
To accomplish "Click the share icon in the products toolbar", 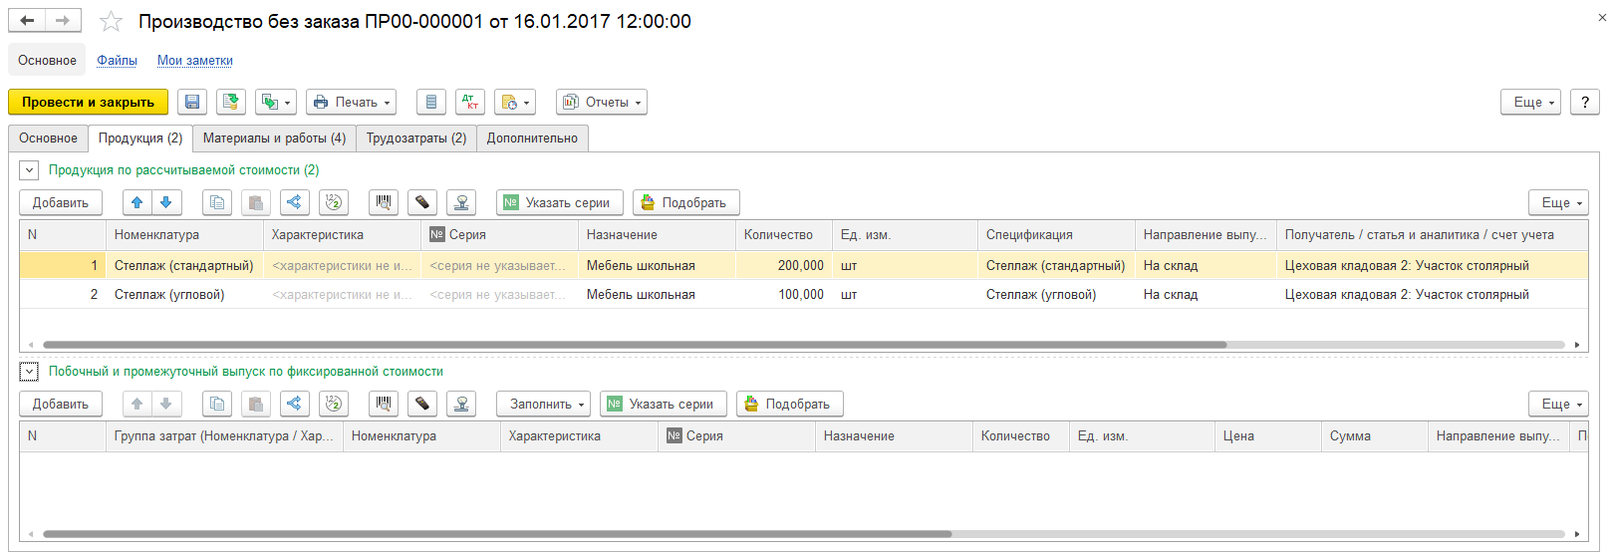I will (294, 202).
